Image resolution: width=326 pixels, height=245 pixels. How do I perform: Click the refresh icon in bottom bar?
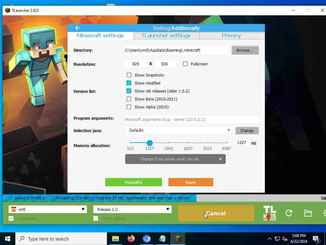289,213
